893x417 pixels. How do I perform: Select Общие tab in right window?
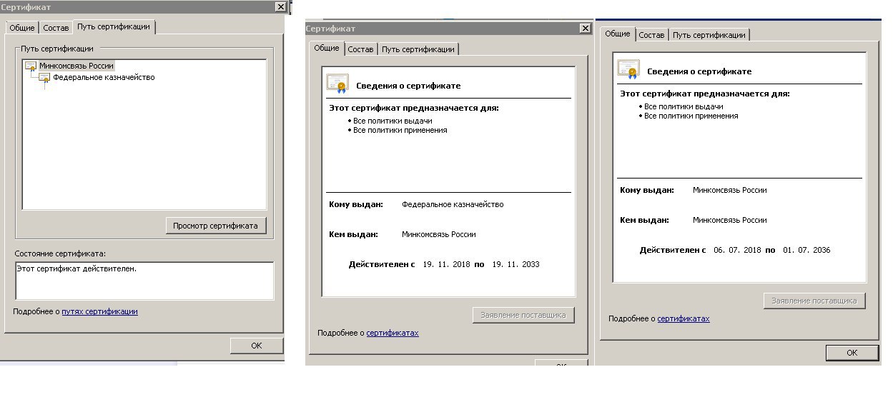(618, 34)
